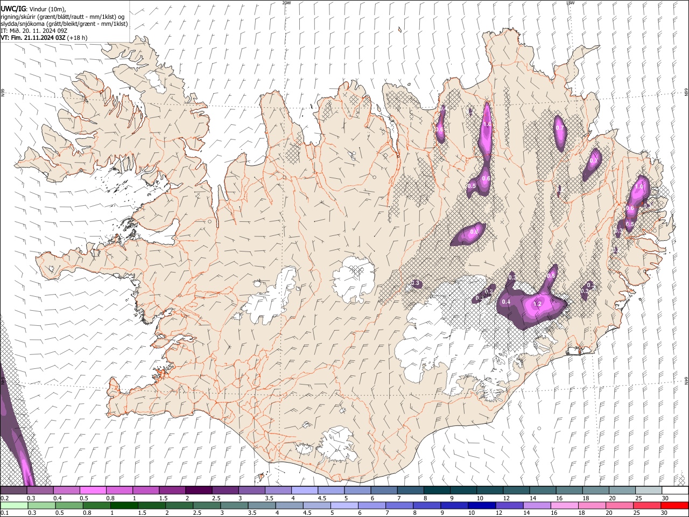Click the '1.6' snowfall value label
This screenshot has height=517, width=689.
[488, 124]
